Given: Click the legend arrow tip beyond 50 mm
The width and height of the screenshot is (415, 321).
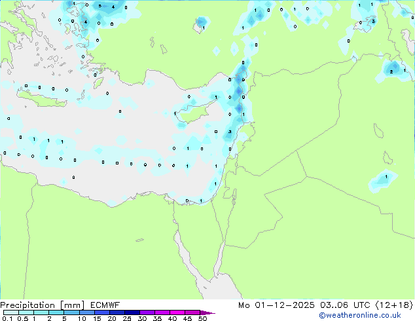Looking at the screenshot, I should click(207, 312).
